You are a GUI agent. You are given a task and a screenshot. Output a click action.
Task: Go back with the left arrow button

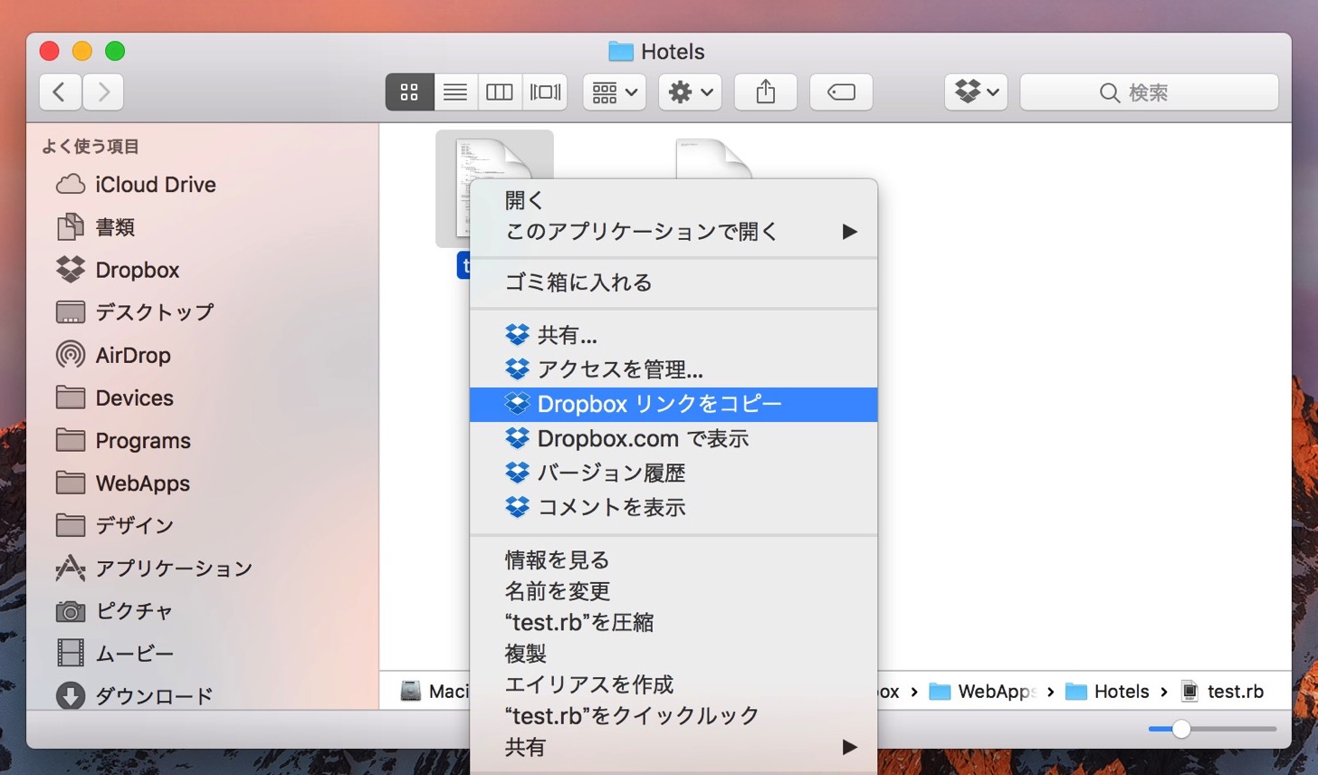(x=60, y=91)
